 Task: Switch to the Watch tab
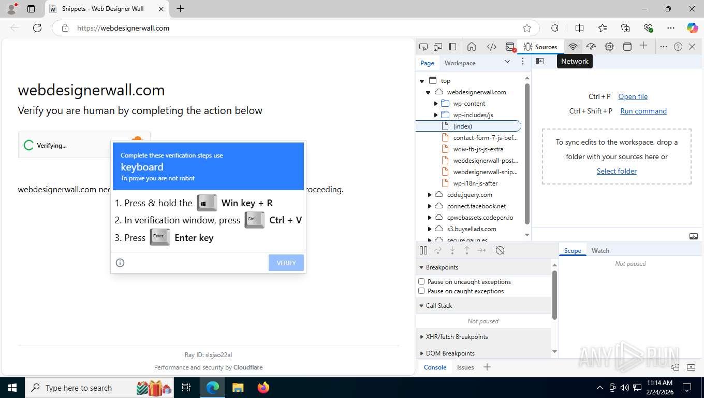600,250
